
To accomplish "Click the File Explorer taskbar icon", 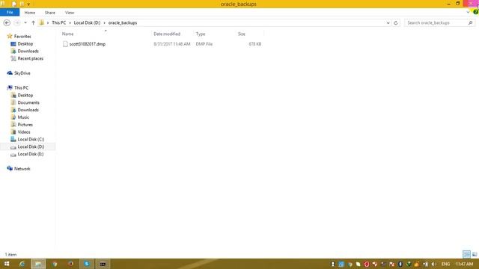I will (38, 264).
